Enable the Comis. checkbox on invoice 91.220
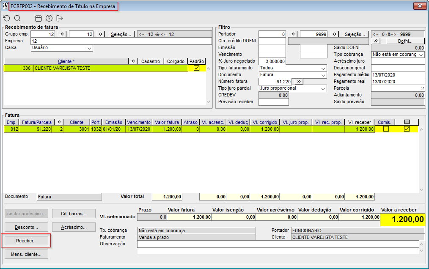This screenshot has height=269, width=429. click(x=386, y=129)
